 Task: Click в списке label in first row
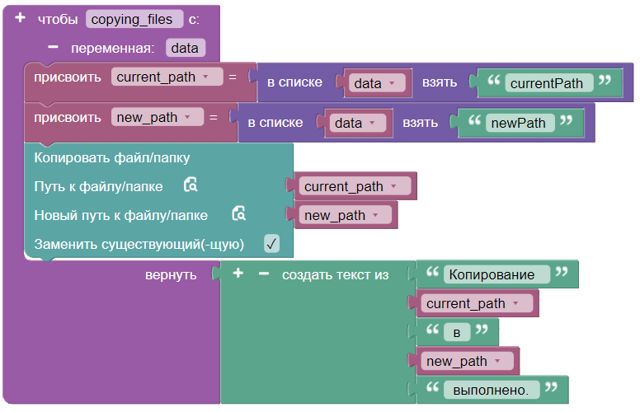coord(294,82)
